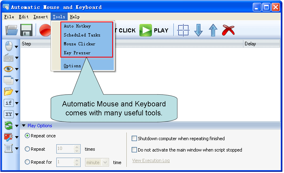The image size is (284, 173).
Task: Click the Delay column header
Action: [261, 44]
